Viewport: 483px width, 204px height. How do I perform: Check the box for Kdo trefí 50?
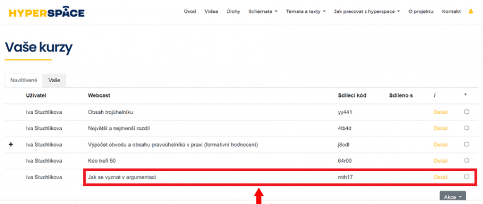[467, 160]
